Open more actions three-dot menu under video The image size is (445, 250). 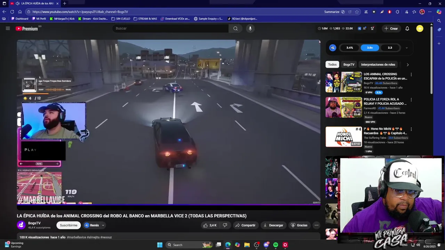pyautogui.click(x=316, y=225)
